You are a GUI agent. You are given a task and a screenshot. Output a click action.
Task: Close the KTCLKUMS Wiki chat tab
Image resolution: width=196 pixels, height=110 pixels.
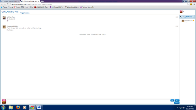pyautogui.click(x=39, y=1)
